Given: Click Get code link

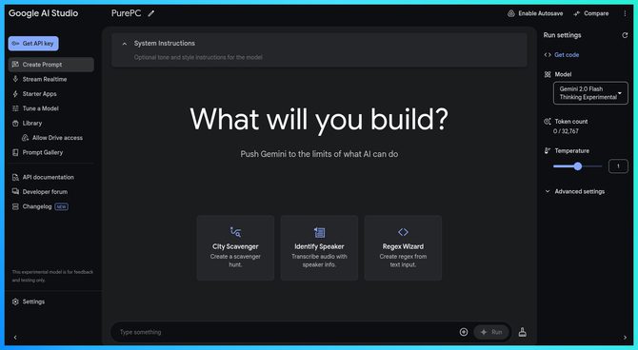Looking at the screenshot, I should 567,55.
